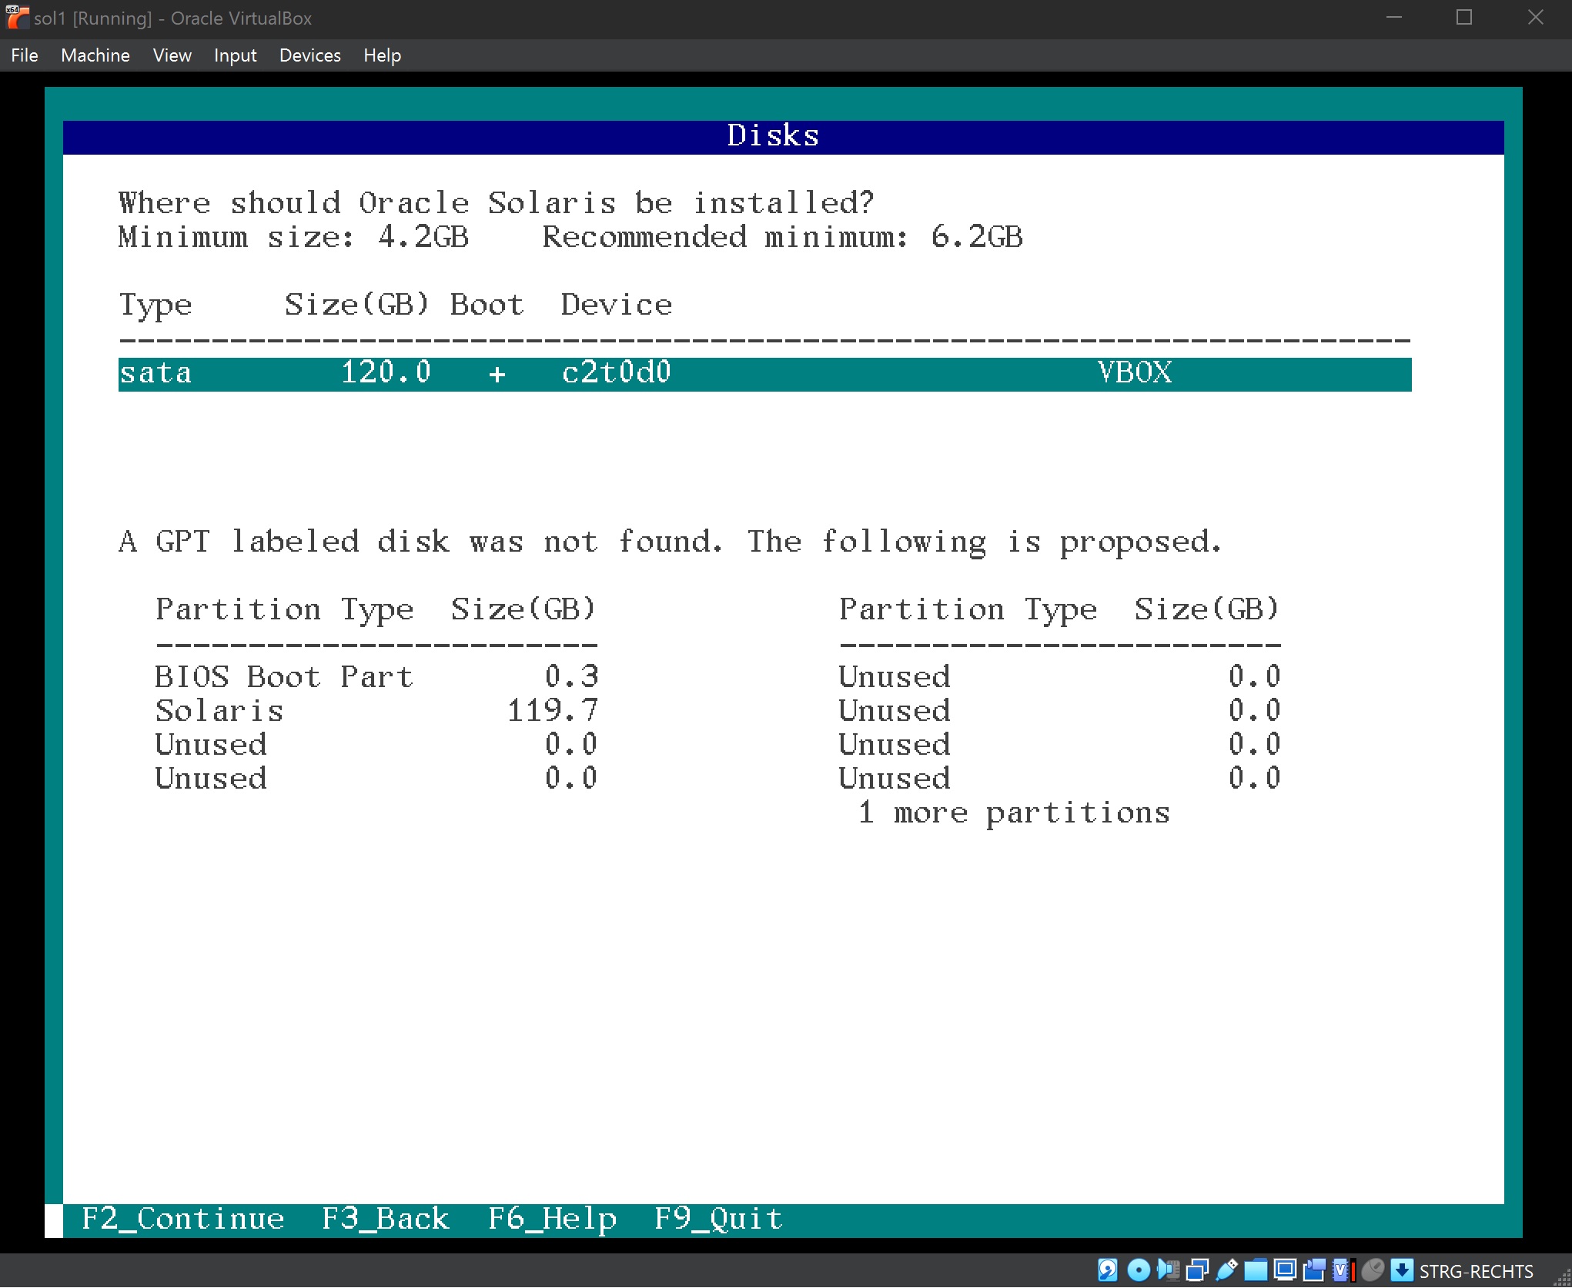The image size is (1572, 1288).
Task: Click the optical drive status icon
Action: (x=1139, y=1270)
